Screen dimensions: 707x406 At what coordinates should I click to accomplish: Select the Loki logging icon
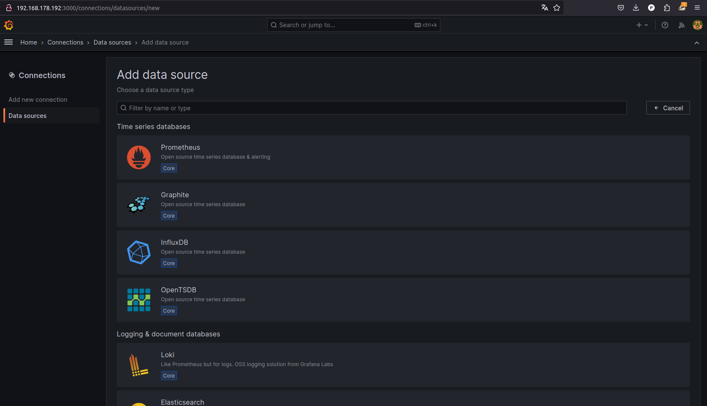tap(139, 365)
